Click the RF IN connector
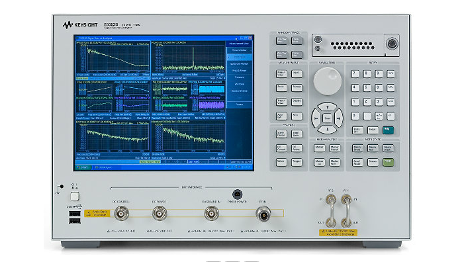The width and height of the screenshot is (462, 262). pyautogui.click(x=263, y=214)
